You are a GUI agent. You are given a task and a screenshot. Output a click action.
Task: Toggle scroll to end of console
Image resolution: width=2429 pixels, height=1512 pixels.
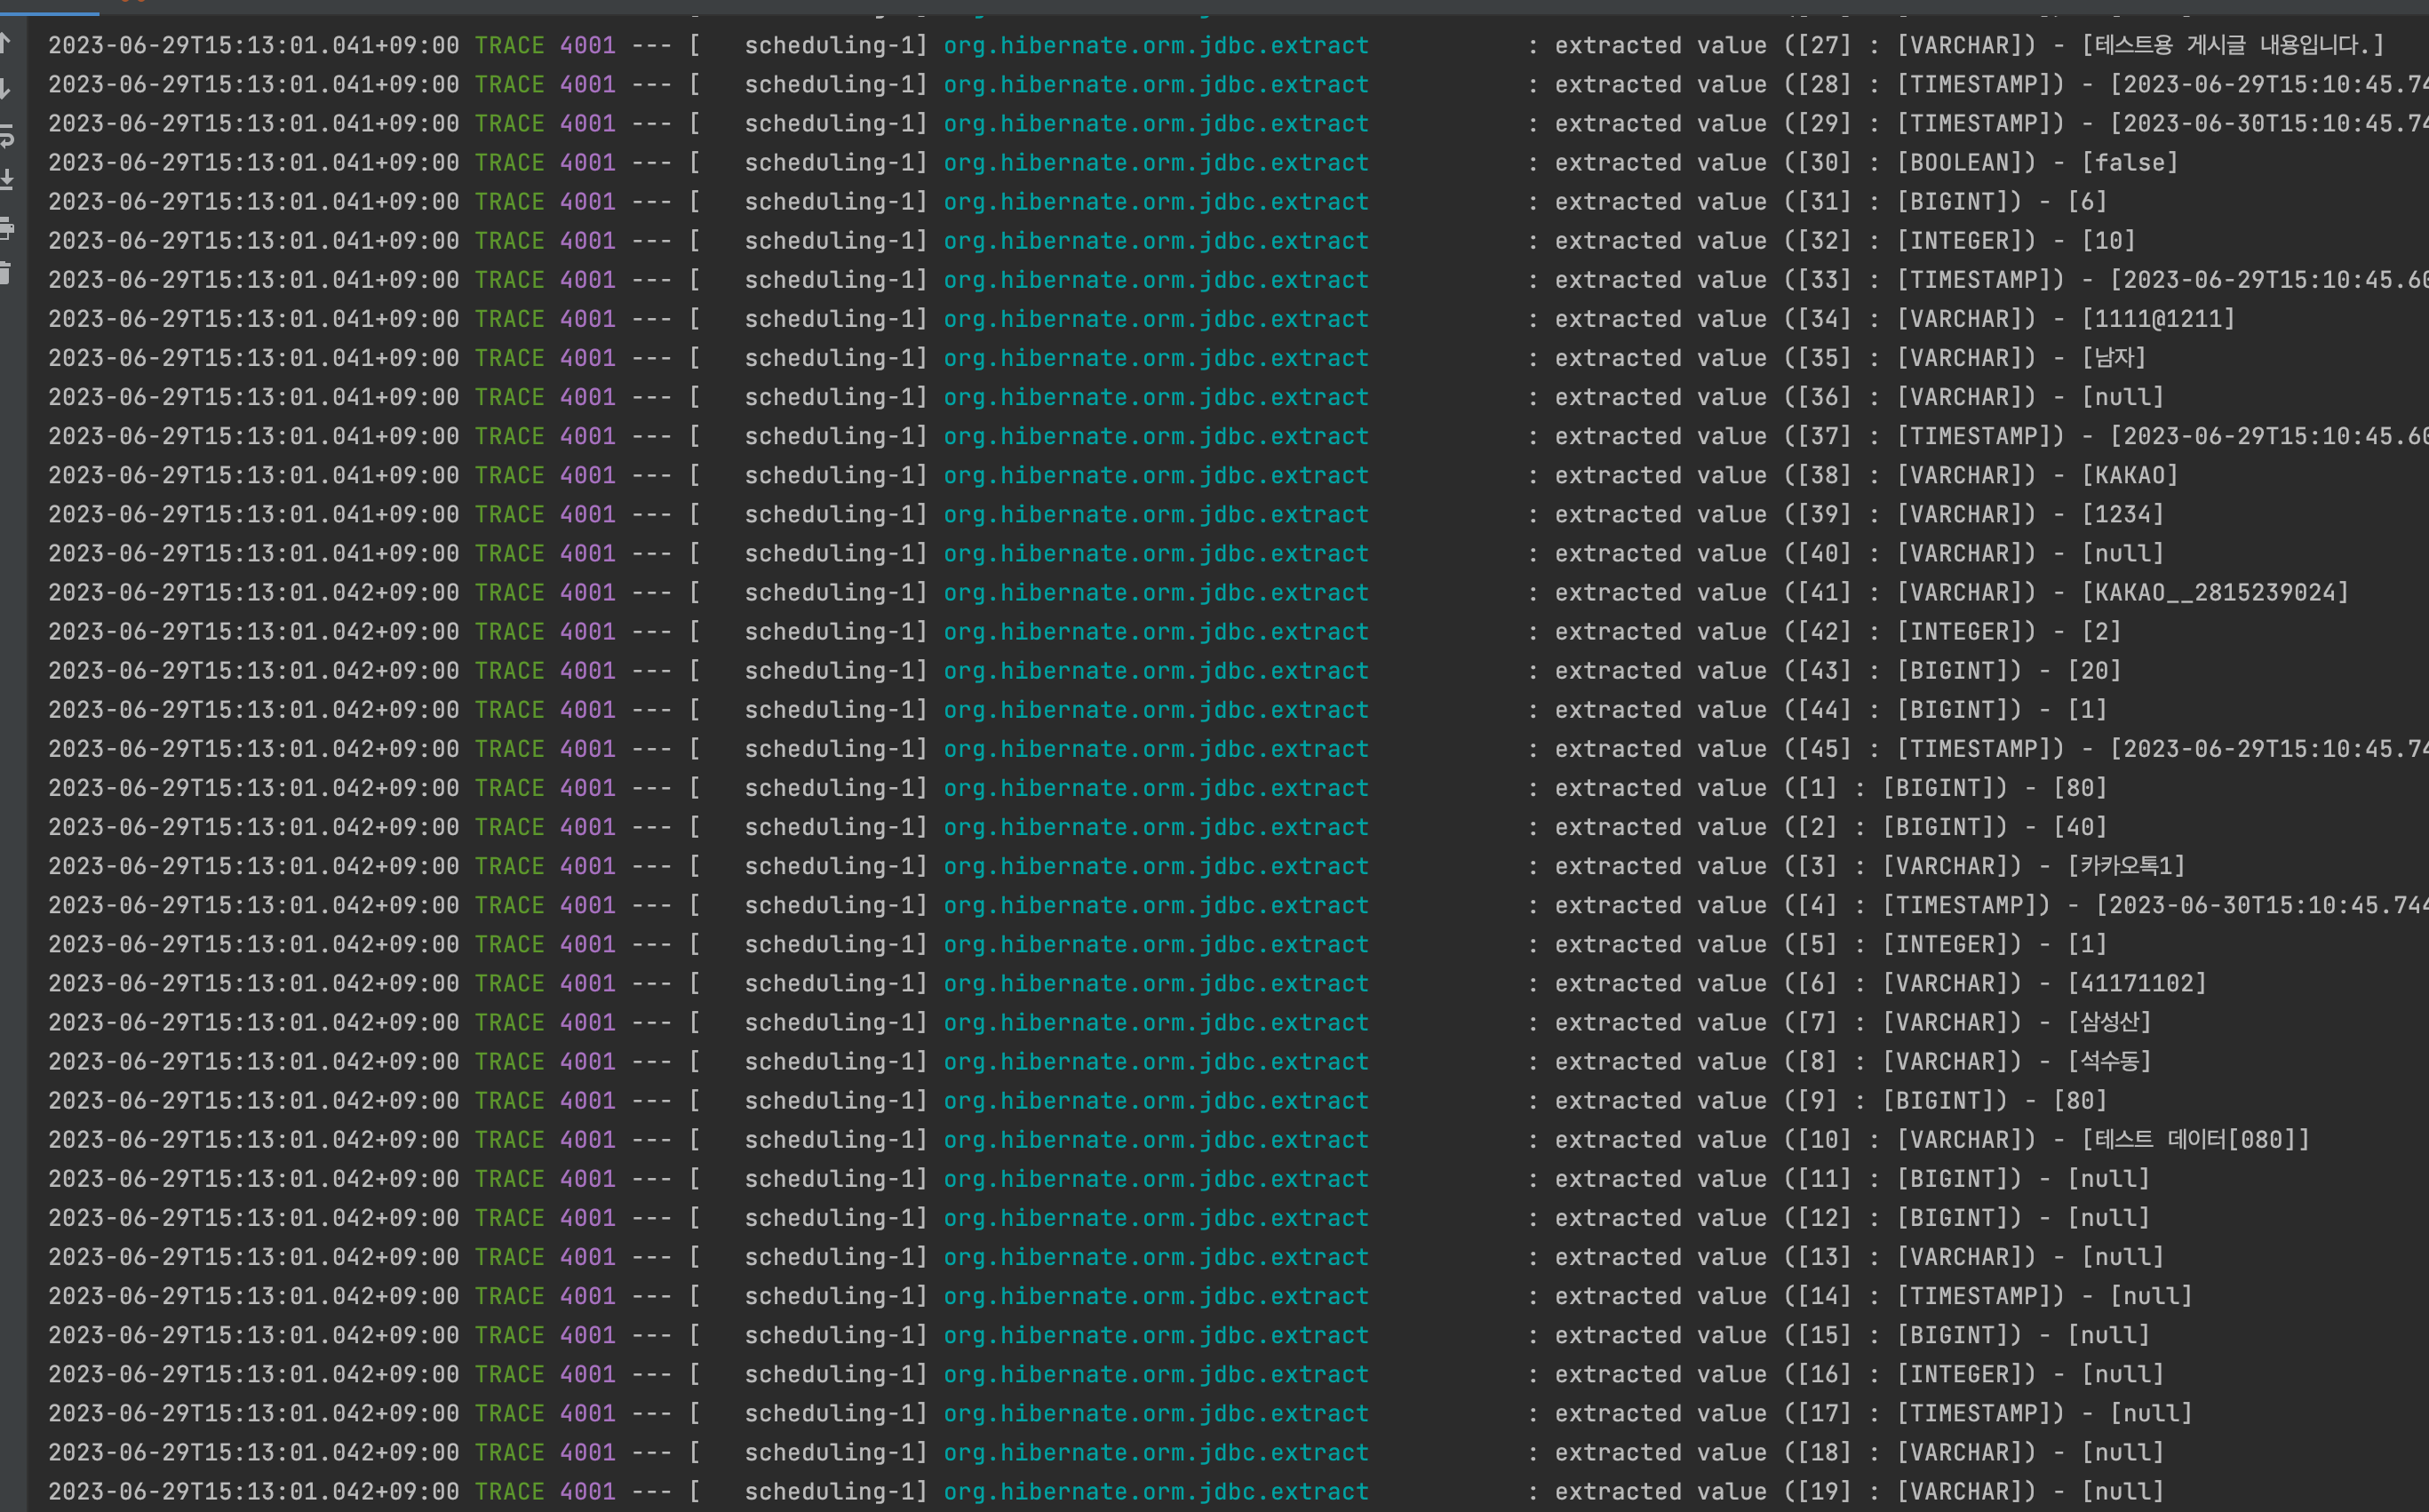point(6,180)
